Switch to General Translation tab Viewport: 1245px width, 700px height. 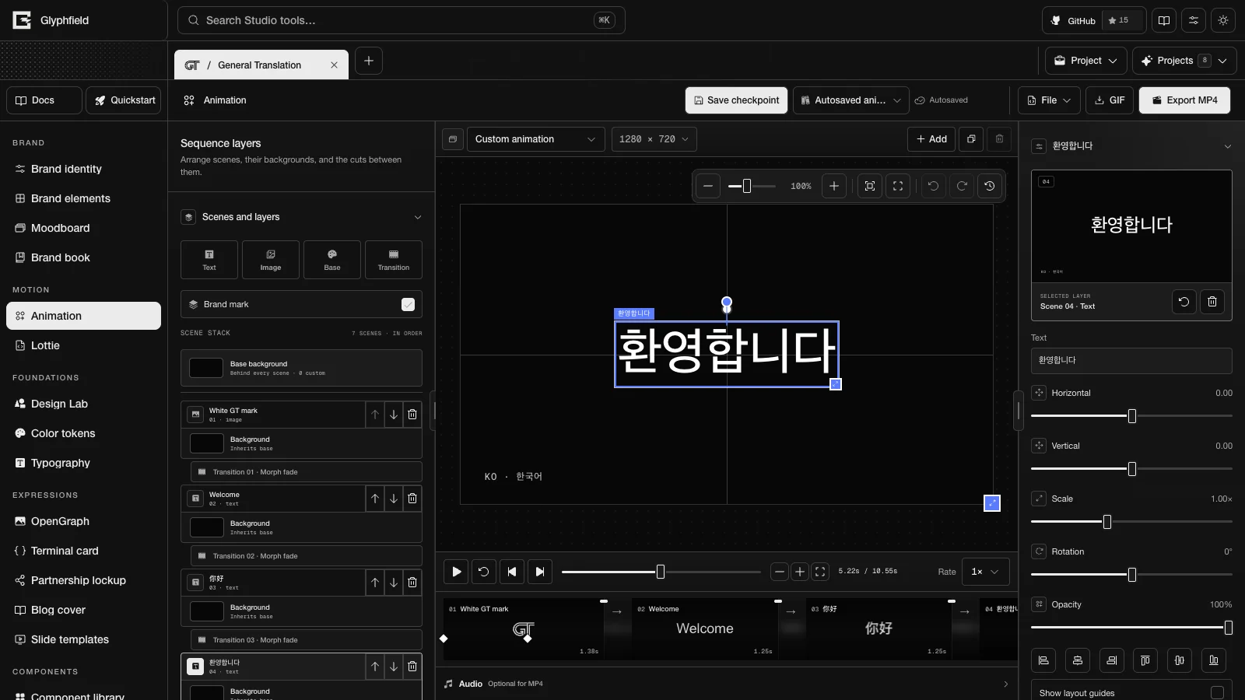pos(259,65)
